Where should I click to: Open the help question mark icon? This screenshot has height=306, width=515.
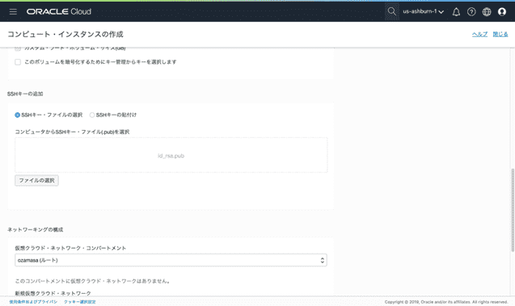(x=471, y=12)
